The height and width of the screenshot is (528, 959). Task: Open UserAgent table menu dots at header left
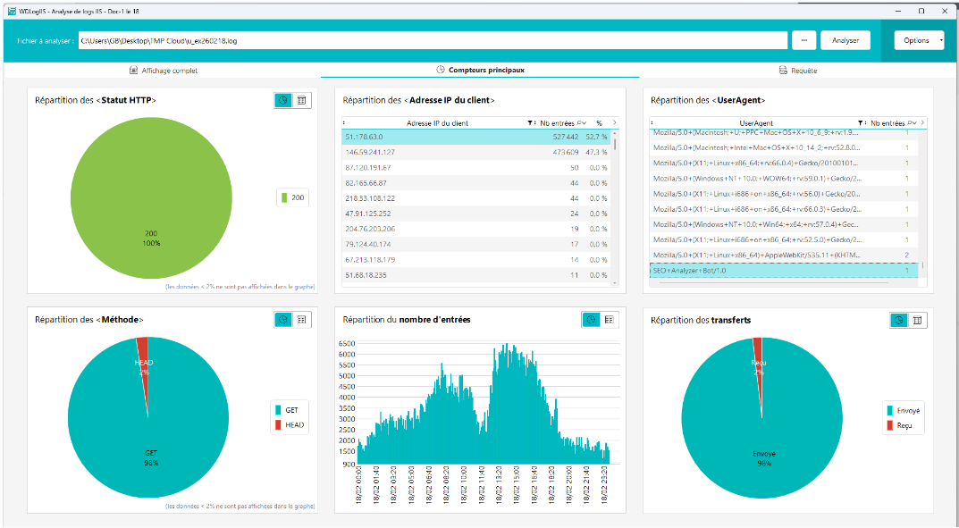[652, 122]
